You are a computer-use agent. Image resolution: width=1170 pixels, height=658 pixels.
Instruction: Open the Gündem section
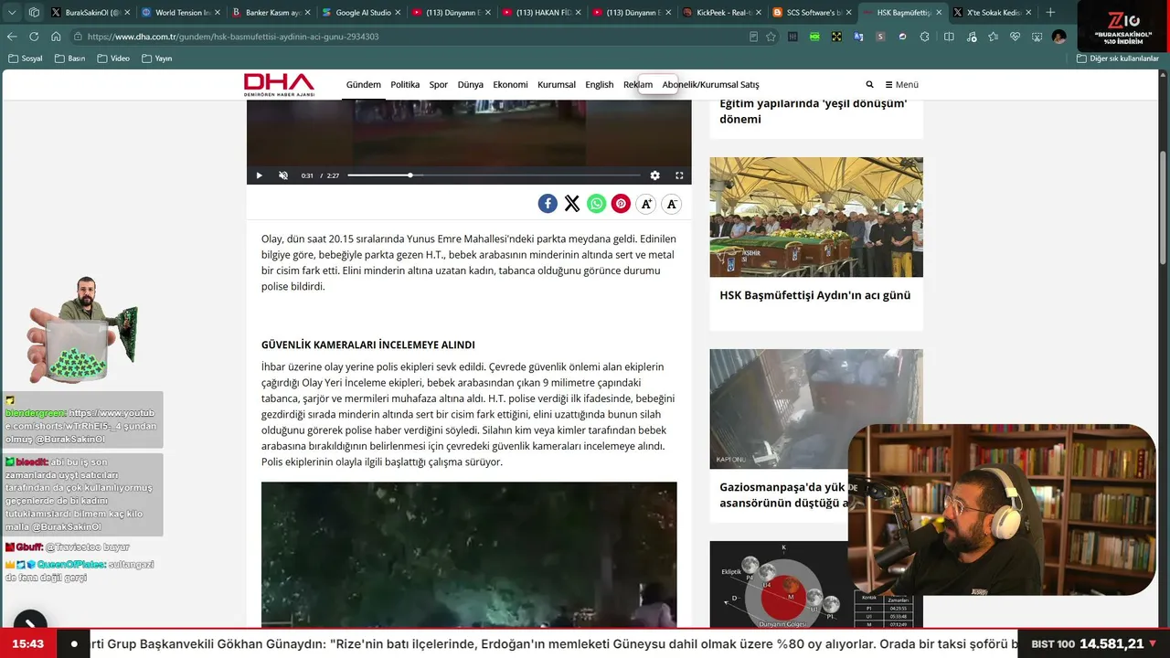tap(363, 85)
